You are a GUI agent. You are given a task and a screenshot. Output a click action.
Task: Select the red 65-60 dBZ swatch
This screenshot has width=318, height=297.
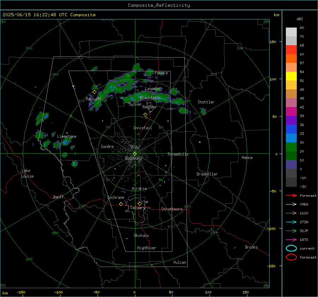click(x=291, y=50)
